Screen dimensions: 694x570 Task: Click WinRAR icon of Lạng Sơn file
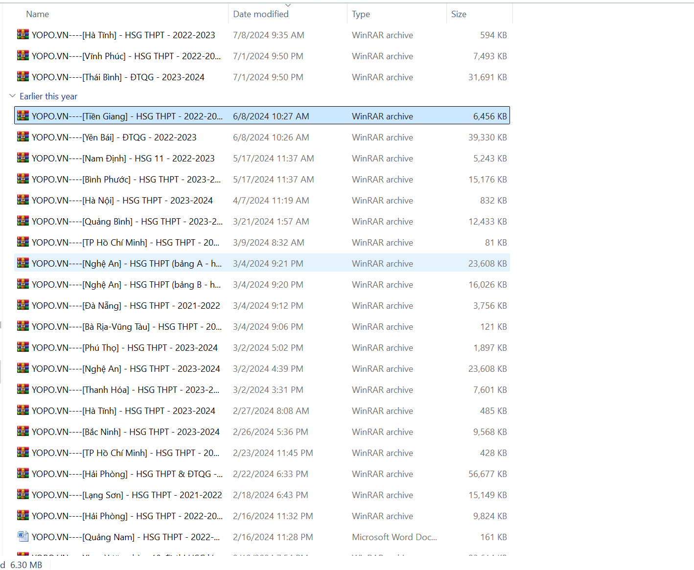pyautogui.click(x=23, y=494)
